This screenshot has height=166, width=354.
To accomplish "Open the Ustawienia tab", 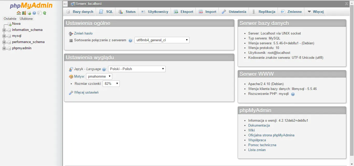I will pyautogui.click(x=234, y=12).
